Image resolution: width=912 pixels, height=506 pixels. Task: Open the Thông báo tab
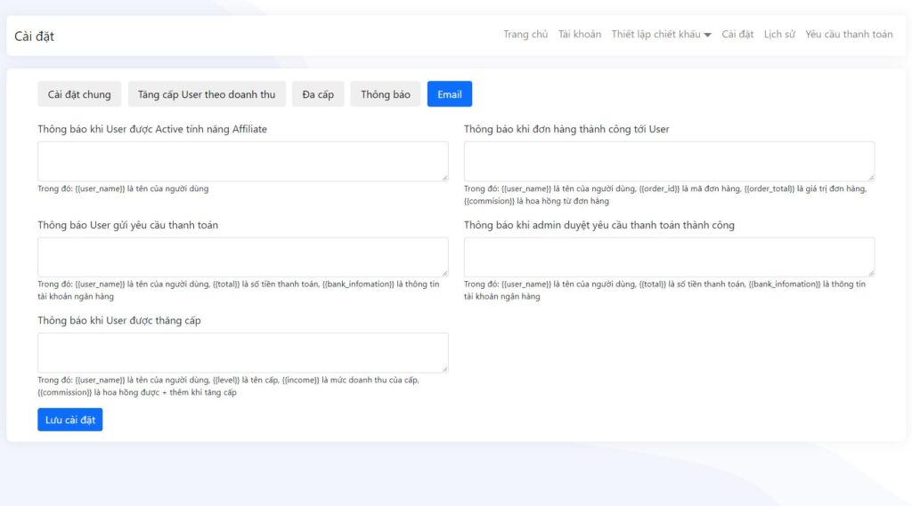click(386, 94)
